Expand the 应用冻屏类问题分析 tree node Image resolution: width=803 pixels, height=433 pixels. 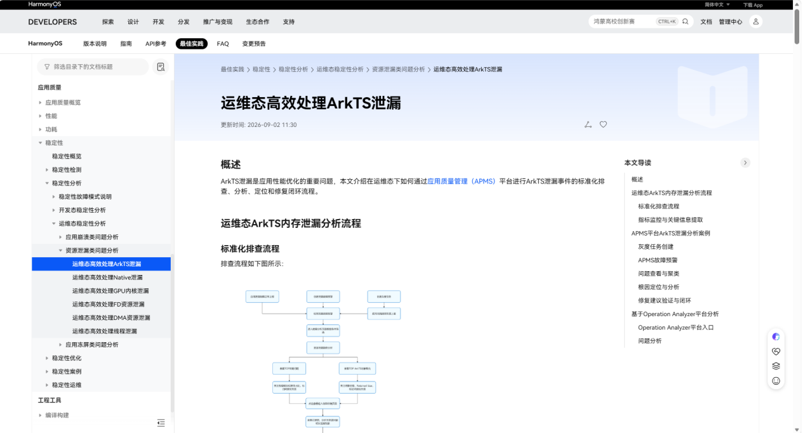tap(60, 345)
